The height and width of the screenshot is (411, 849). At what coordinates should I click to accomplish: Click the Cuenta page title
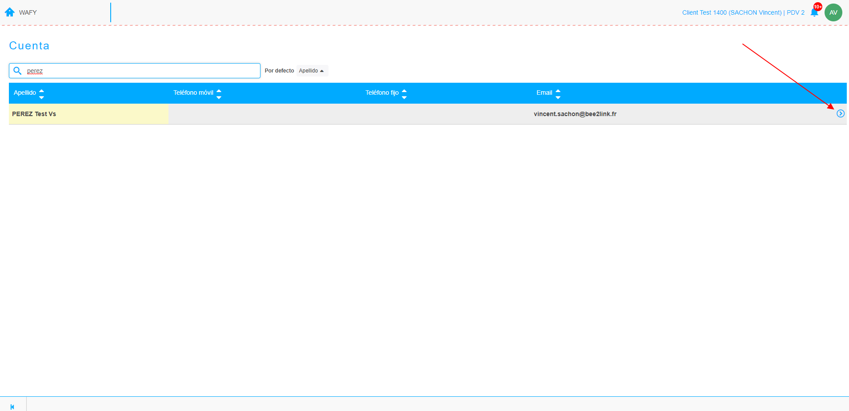[29, 46]
